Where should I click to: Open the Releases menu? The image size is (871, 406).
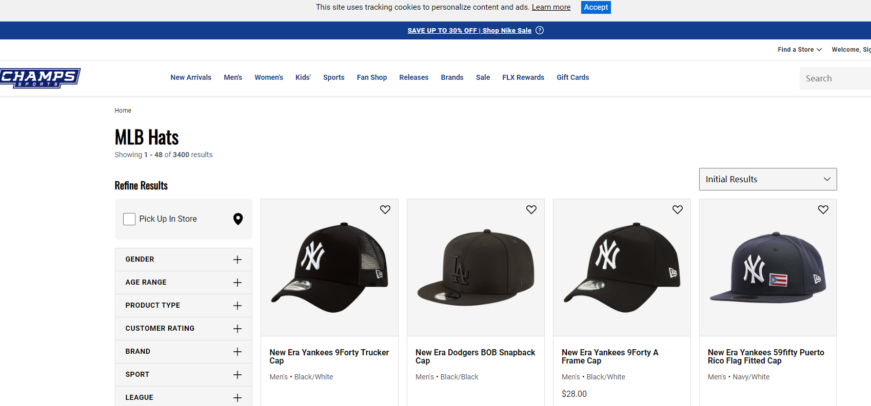point(414,77)
